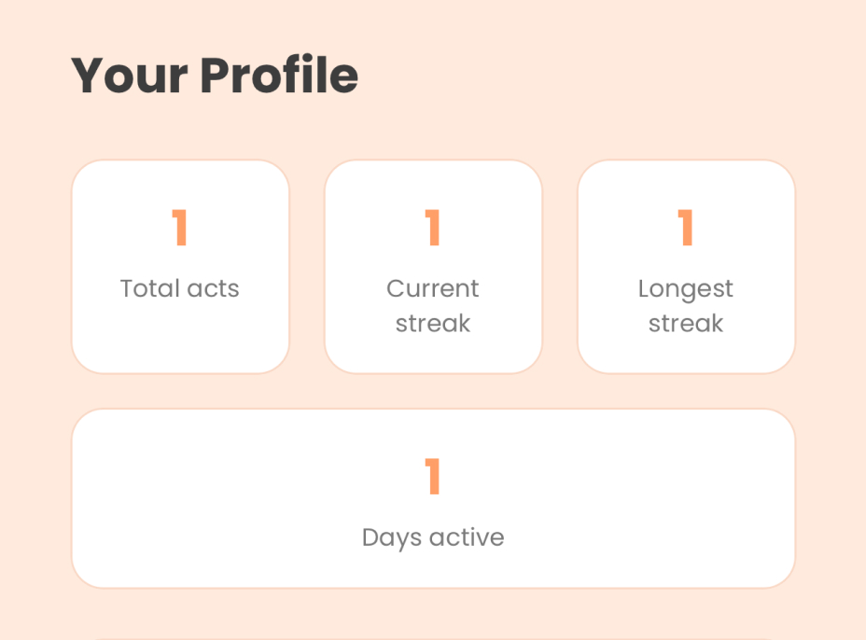Screen dimensions: 866x640
Task: Click the word "acts" in Total acts
Action: 213,289
